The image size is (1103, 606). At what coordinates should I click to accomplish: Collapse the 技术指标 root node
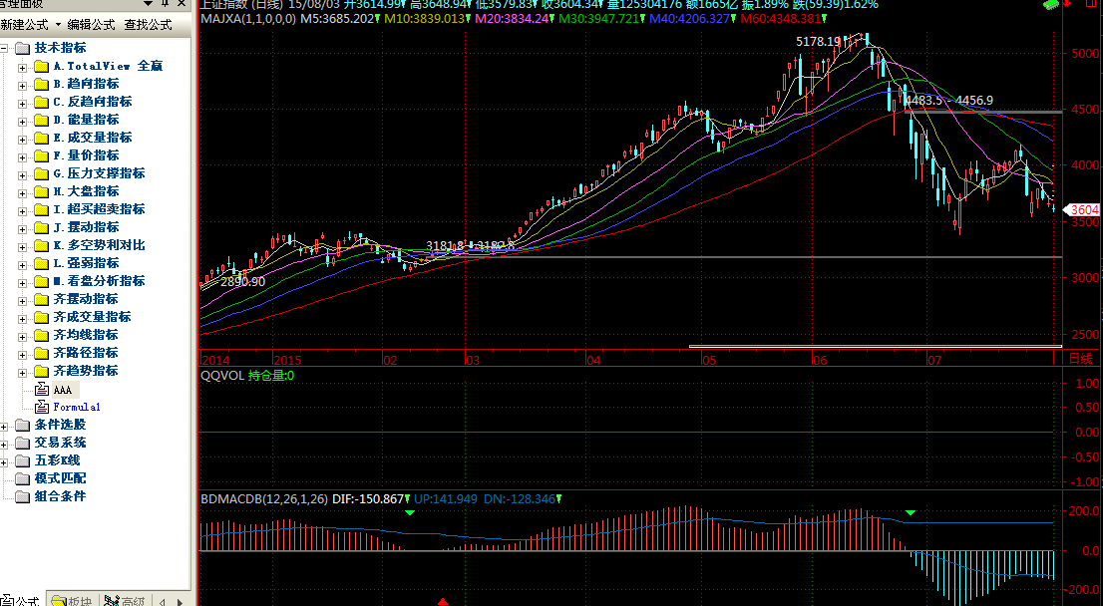point(5,48)
